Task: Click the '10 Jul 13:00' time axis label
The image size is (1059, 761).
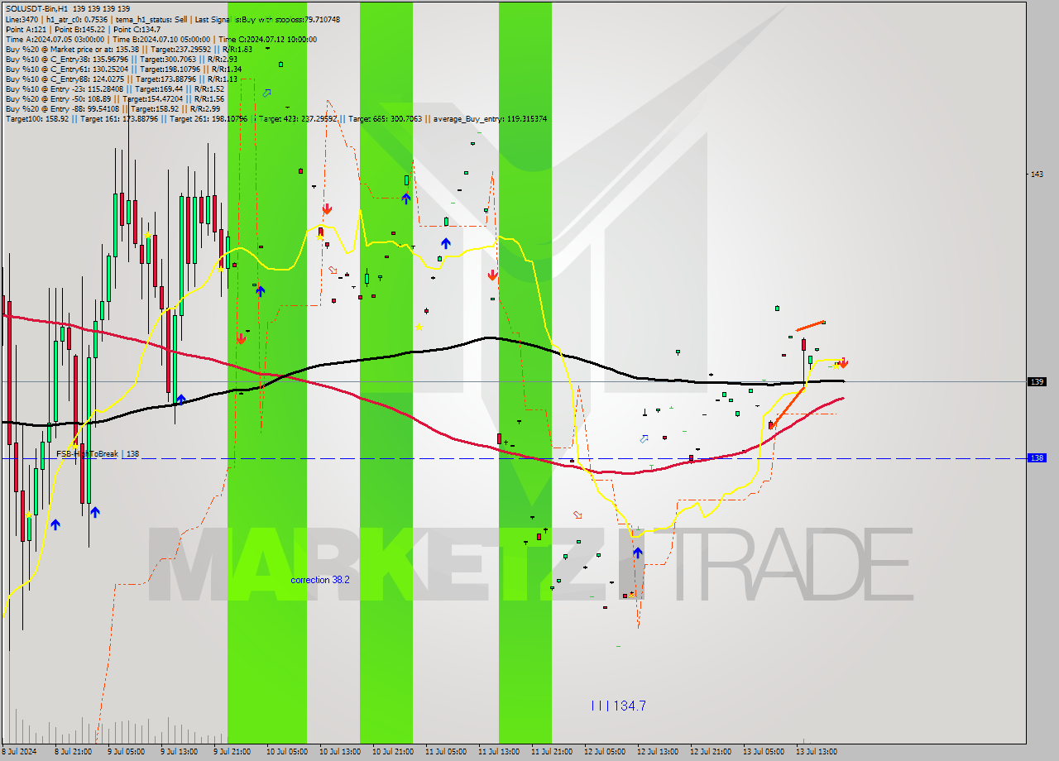Action: tap(339, 752)
